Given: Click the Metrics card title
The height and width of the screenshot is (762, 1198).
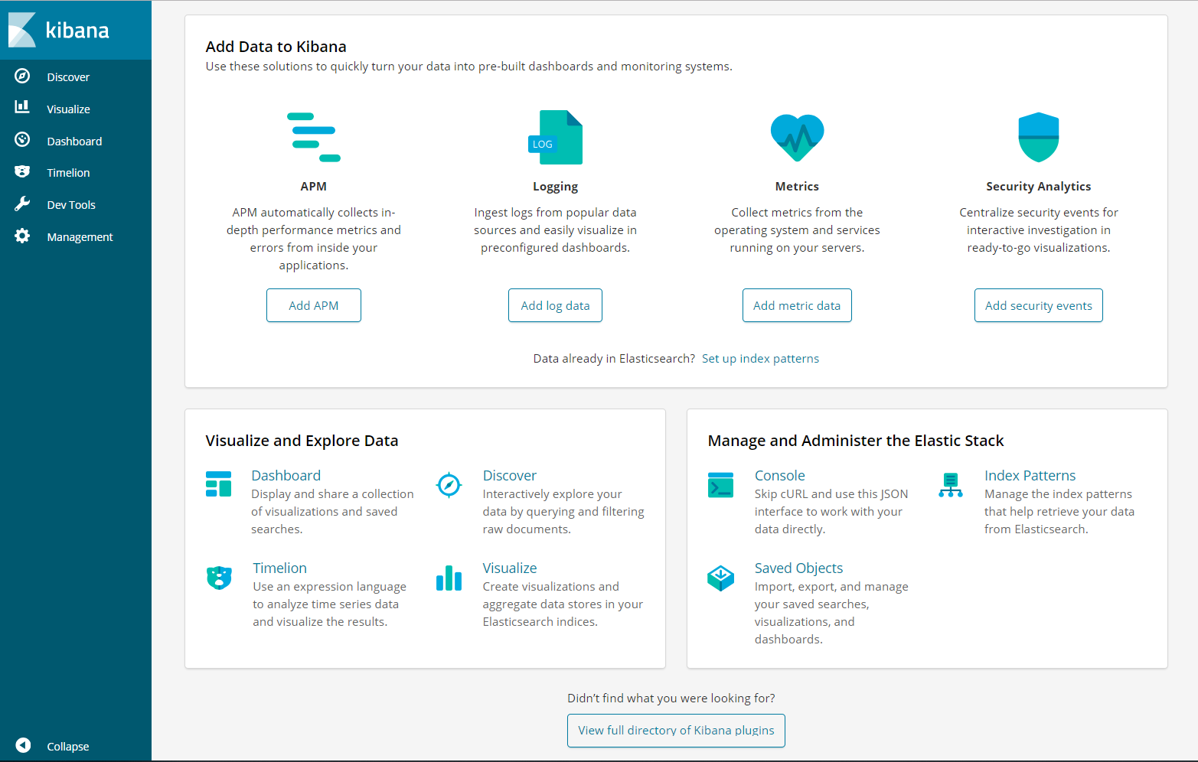Looking at the screenshot, I should 797,187.
